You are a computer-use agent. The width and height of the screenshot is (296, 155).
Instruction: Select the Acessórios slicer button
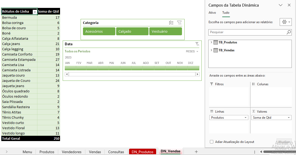(x=99, y=31)
